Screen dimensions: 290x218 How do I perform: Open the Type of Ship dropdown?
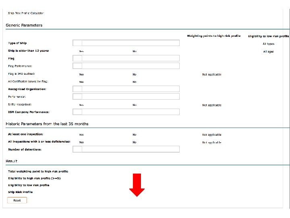(x=126, y=43)
